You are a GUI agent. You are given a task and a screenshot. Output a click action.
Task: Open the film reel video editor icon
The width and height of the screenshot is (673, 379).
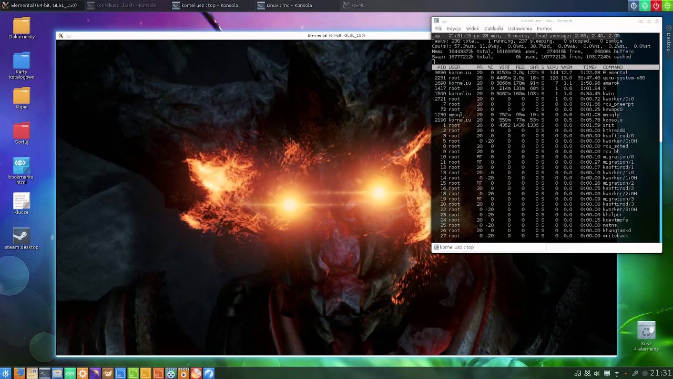pyautogui.click(x=171, y=374)
